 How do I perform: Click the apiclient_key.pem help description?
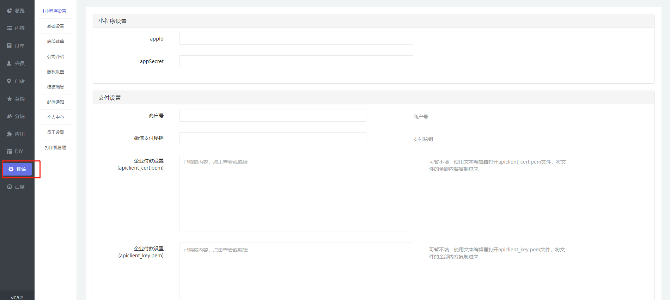497,253
